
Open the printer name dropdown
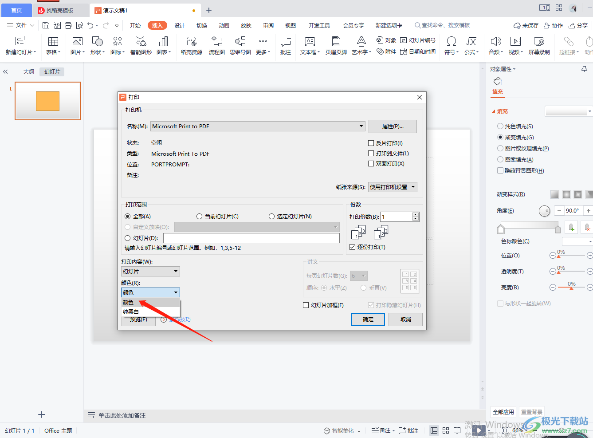click(x=361, y=126)
